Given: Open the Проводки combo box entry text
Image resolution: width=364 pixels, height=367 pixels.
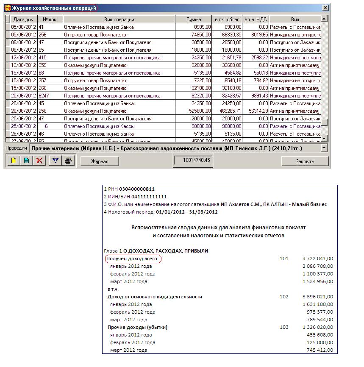Looking at the screenshot, I should [x=167, y=148].
